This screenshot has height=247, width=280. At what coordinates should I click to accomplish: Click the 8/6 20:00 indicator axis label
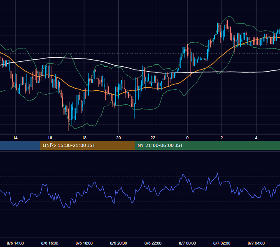pos(119,243)
